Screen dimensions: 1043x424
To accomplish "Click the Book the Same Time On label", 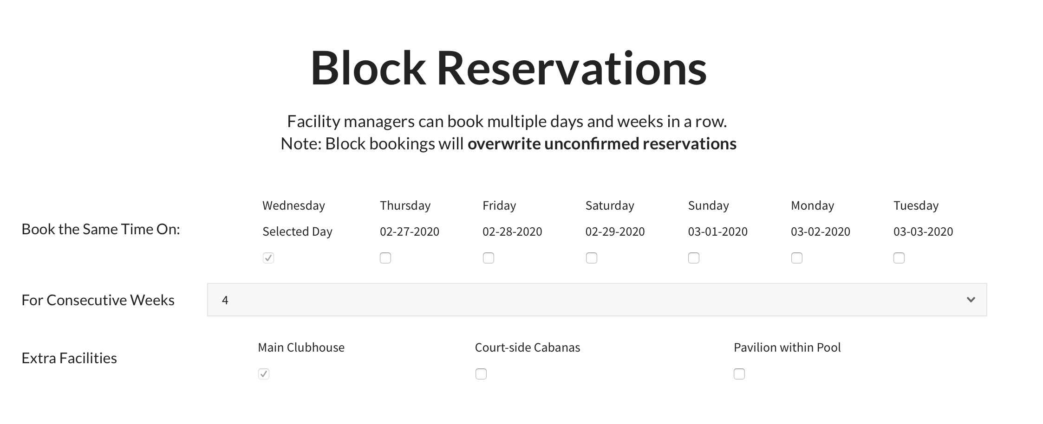I will pyautogui.click(x=101, y=229).
